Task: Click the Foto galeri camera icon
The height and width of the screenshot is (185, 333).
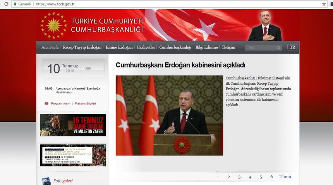Action: click(x=46, y=181)
